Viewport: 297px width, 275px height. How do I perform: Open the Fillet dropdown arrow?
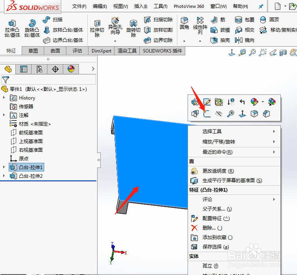click(x=184, y=41)
